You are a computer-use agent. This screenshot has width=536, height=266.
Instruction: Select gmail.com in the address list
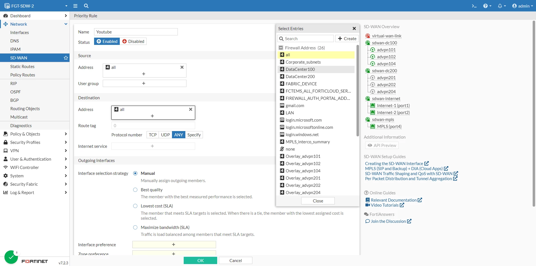316,105
